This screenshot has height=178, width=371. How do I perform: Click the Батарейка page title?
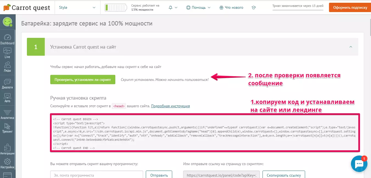click(87, 24)
